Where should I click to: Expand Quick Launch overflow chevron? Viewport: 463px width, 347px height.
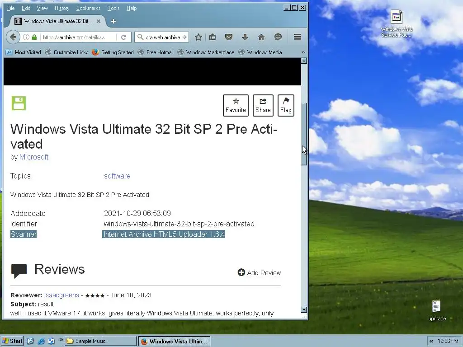point(61,340)
